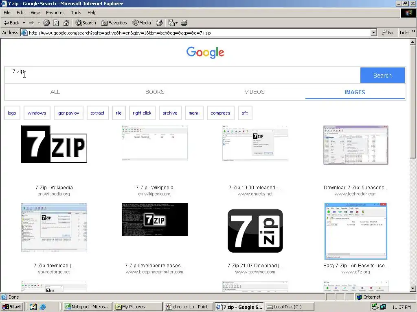Open the Search pane in toolbar

86,23
